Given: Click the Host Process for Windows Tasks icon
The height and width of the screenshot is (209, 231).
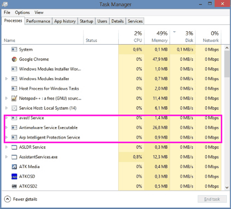Looking at the screenshot, I should [14, 88].
